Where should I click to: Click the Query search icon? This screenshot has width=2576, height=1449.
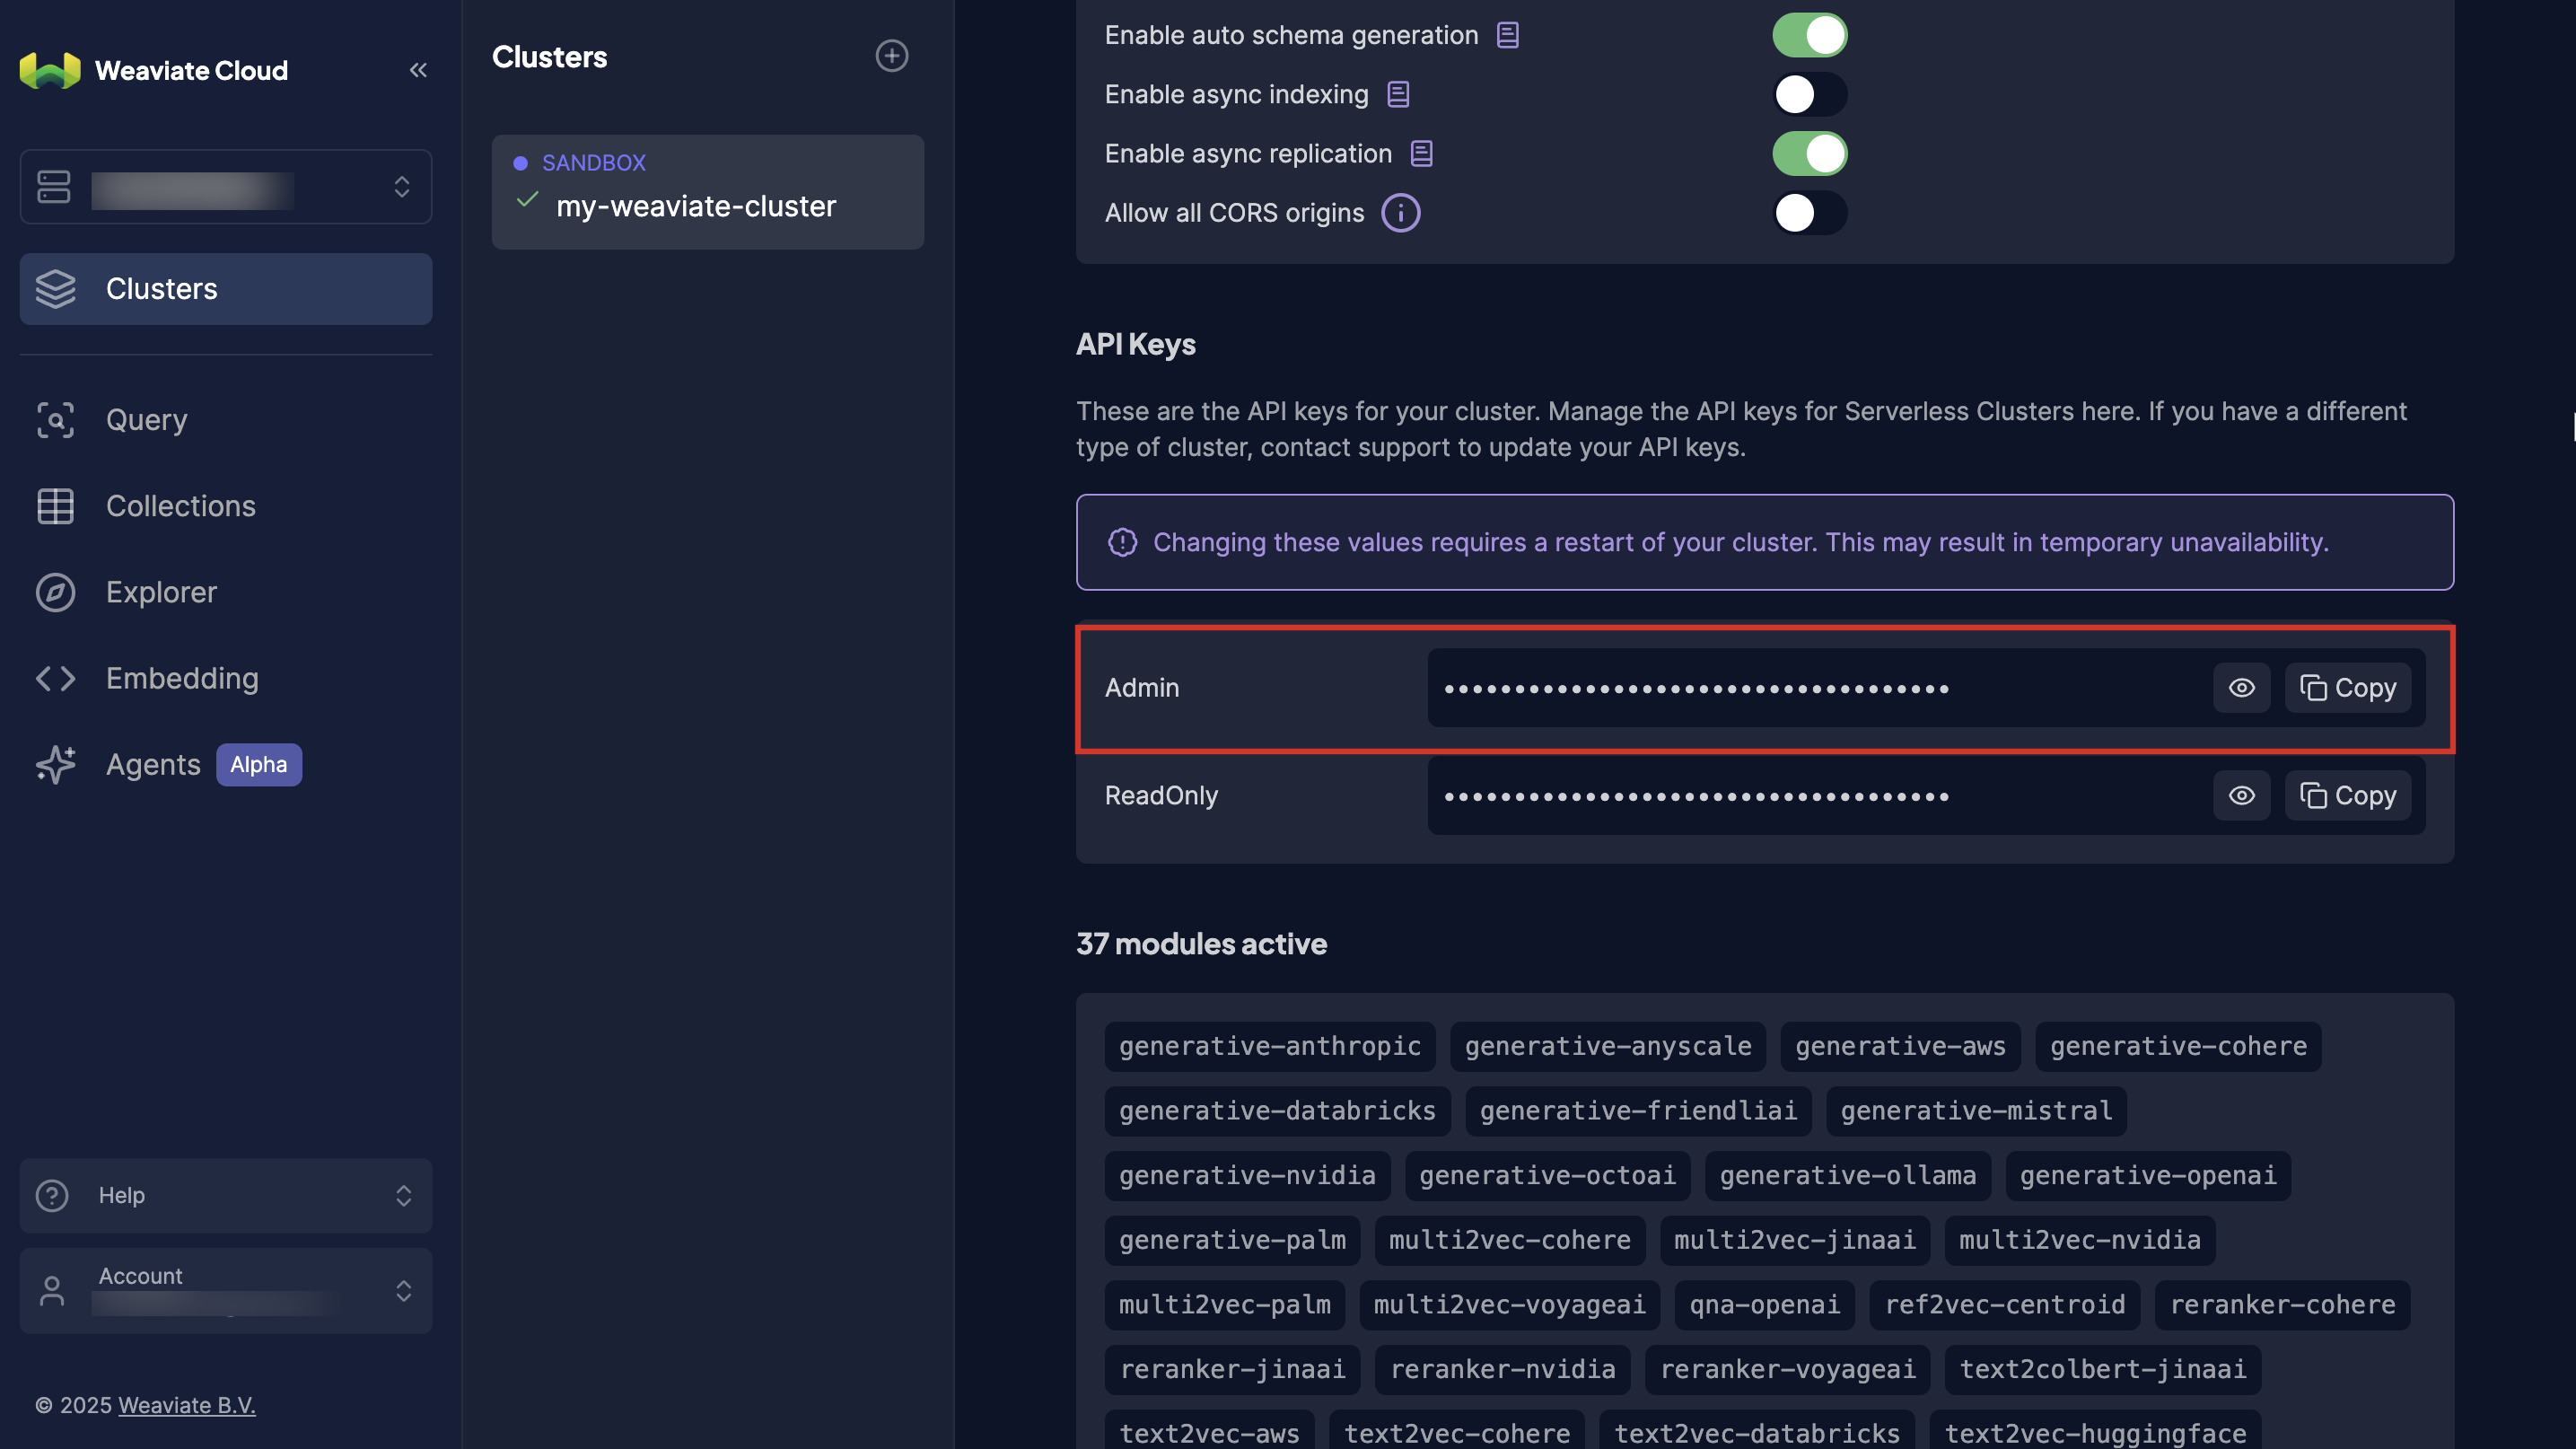point(56,420)
